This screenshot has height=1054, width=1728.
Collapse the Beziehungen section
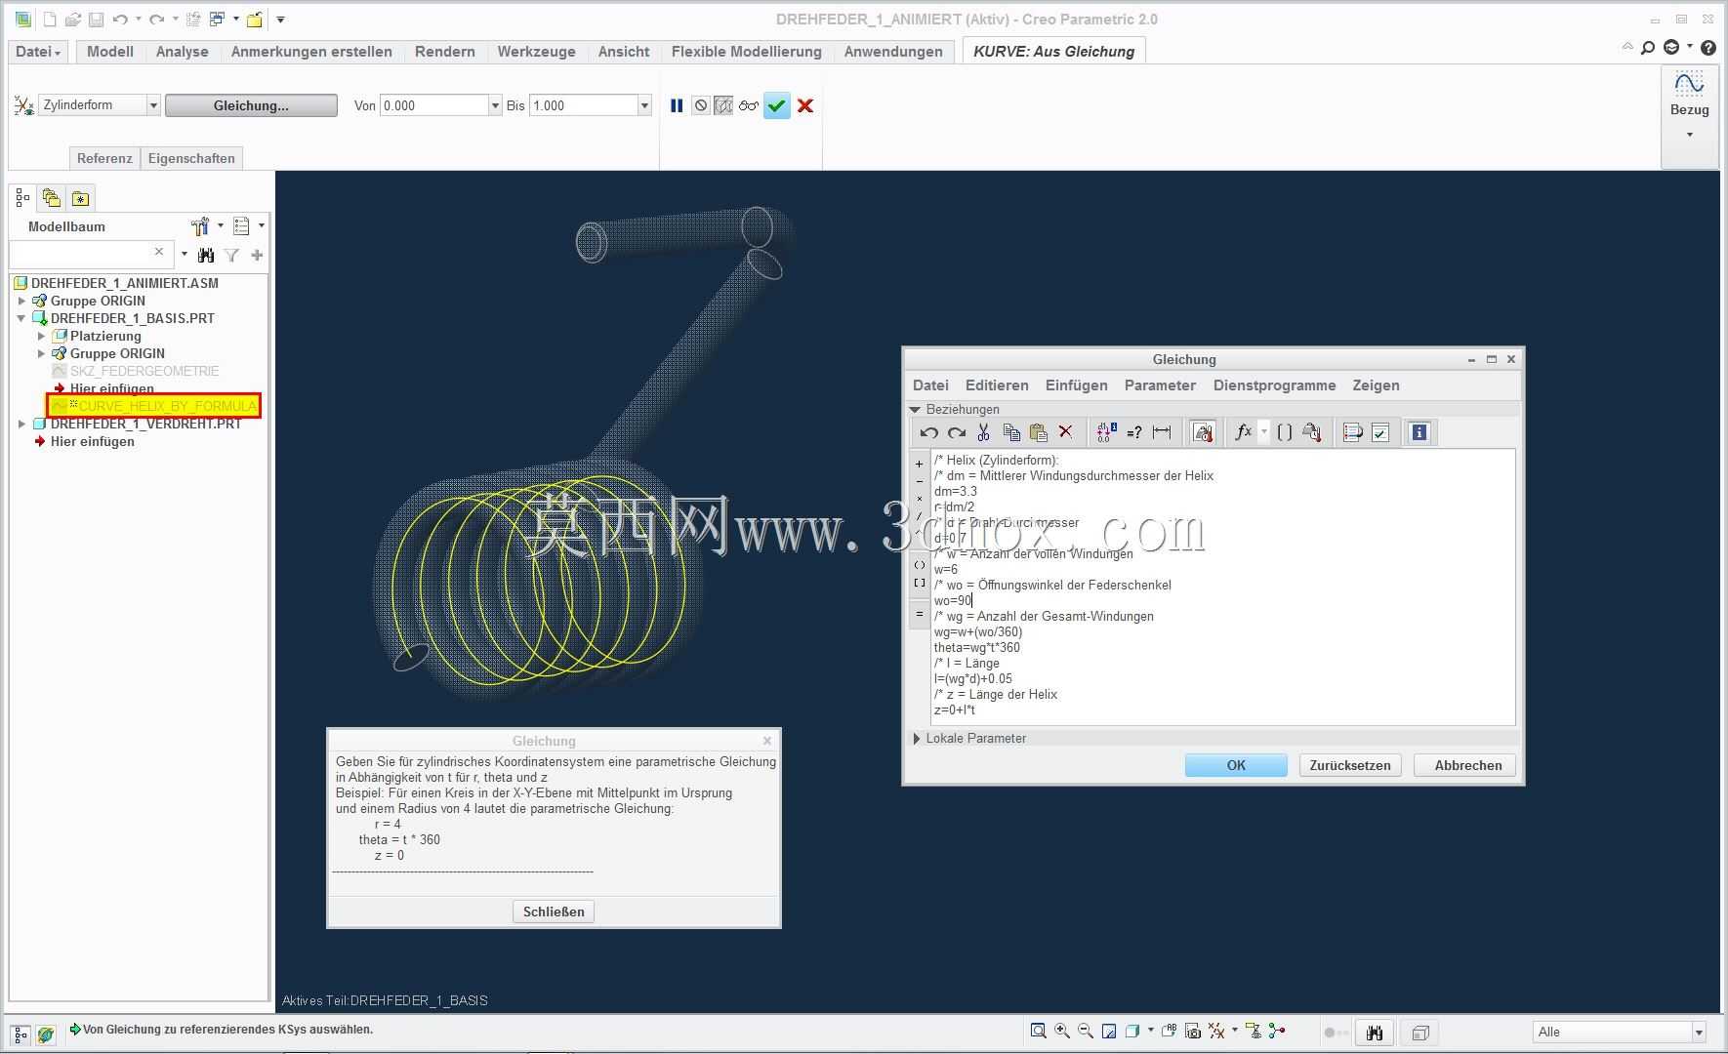tap(916, 410)
